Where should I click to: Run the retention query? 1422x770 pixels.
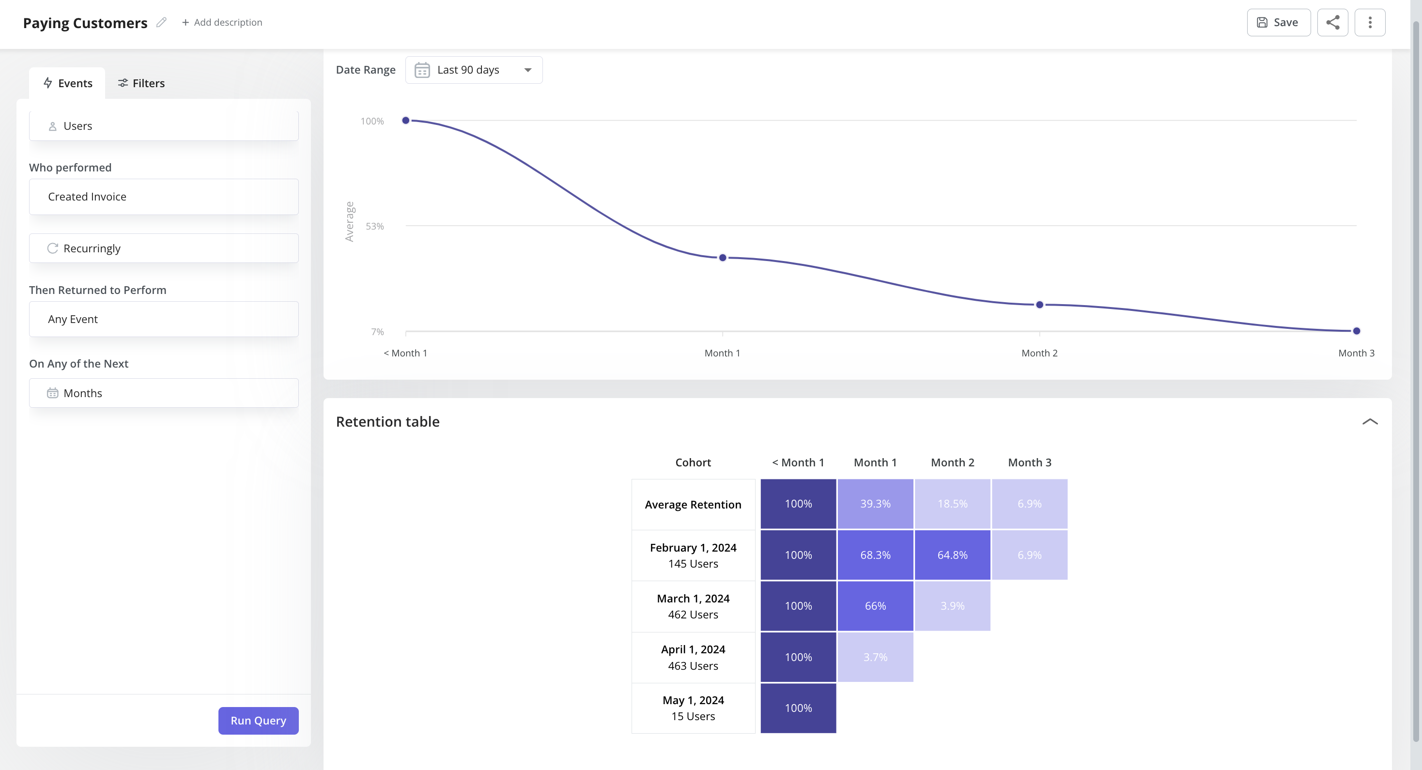click(x=258, y=720)
